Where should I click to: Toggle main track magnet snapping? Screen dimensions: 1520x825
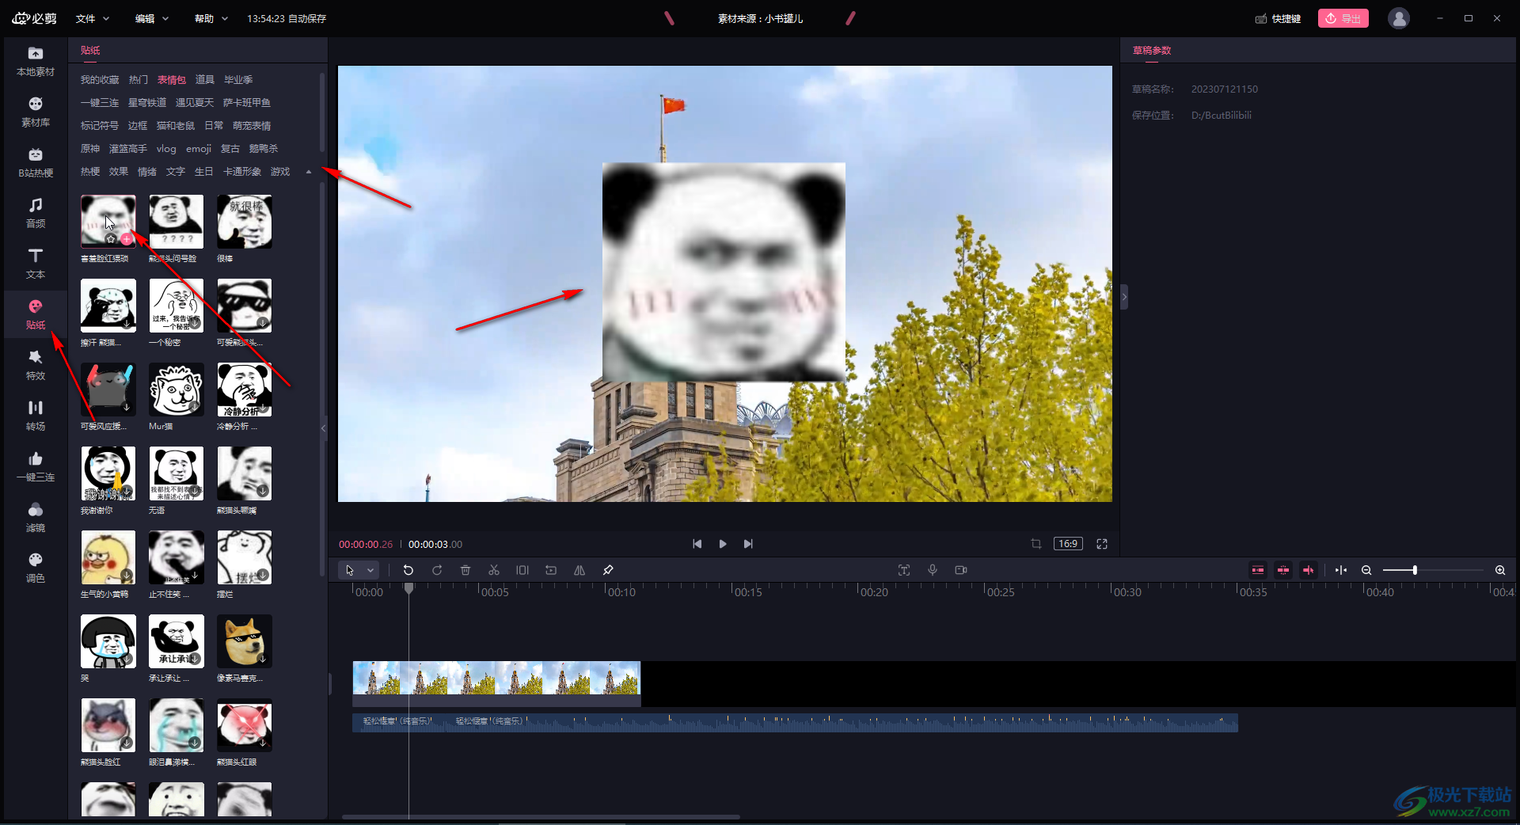pyautogui.click(x=1258, y=570)
